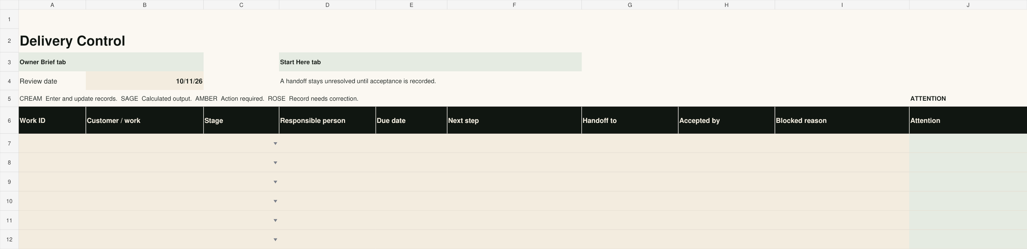Select the Next step header cell

514,120
